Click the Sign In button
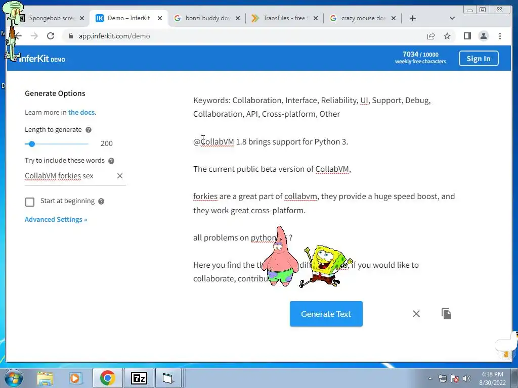Image resolution: width=518 pixels, height=388 pixels. coord(479,59)
